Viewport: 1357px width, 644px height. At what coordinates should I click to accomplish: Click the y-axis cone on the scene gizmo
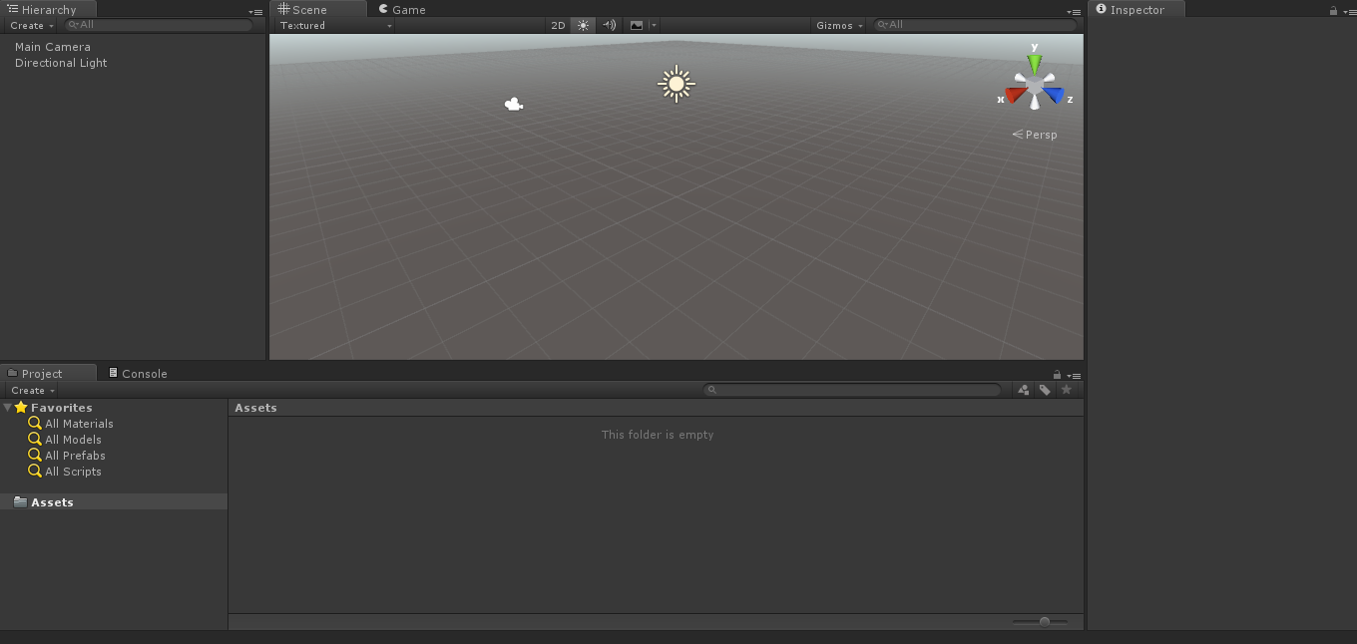click(1035, 62)
